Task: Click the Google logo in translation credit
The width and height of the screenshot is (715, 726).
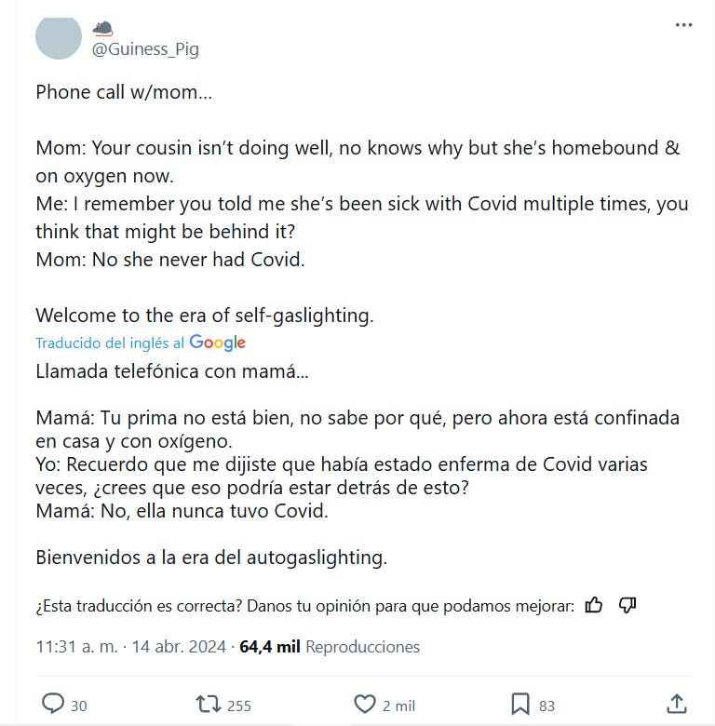Action: [217, 343]
